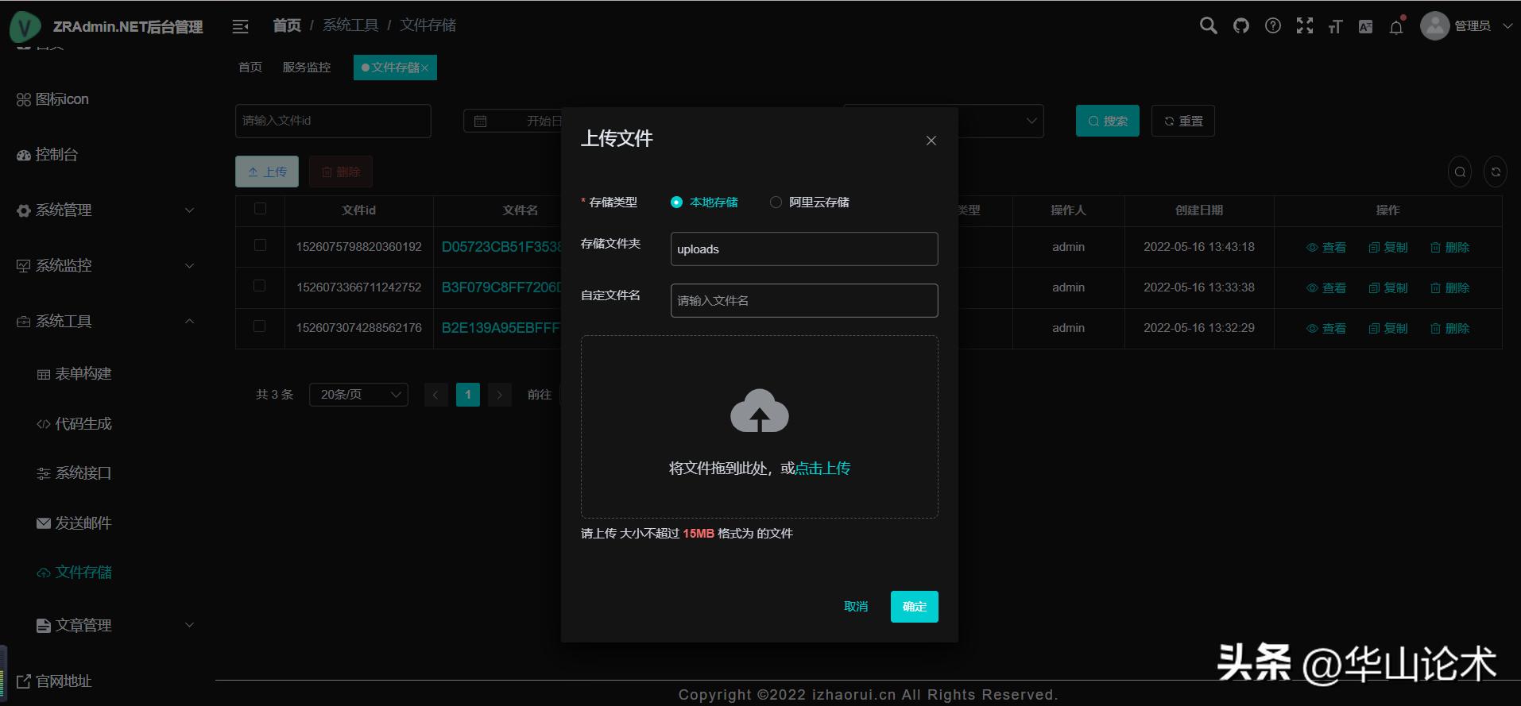Delete the file created at 13:33:38

tap(1449, 288)
